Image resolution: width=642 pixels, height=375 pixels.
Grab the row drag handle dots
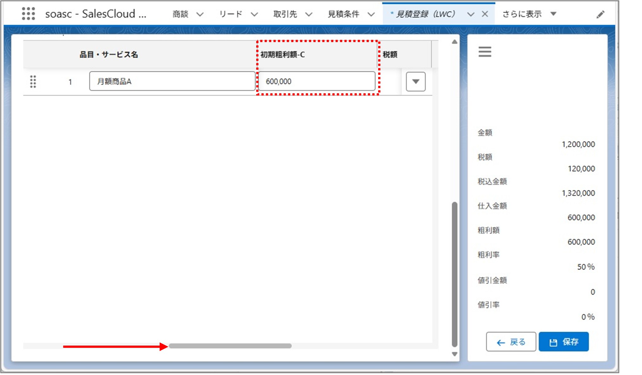pos(33,82)
